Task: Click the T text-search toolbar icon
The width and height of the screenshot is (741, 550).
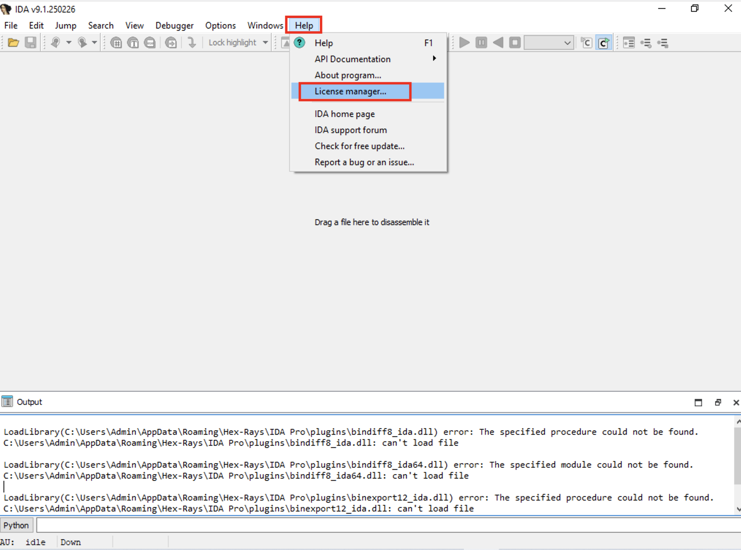Action: pos(133,43)
